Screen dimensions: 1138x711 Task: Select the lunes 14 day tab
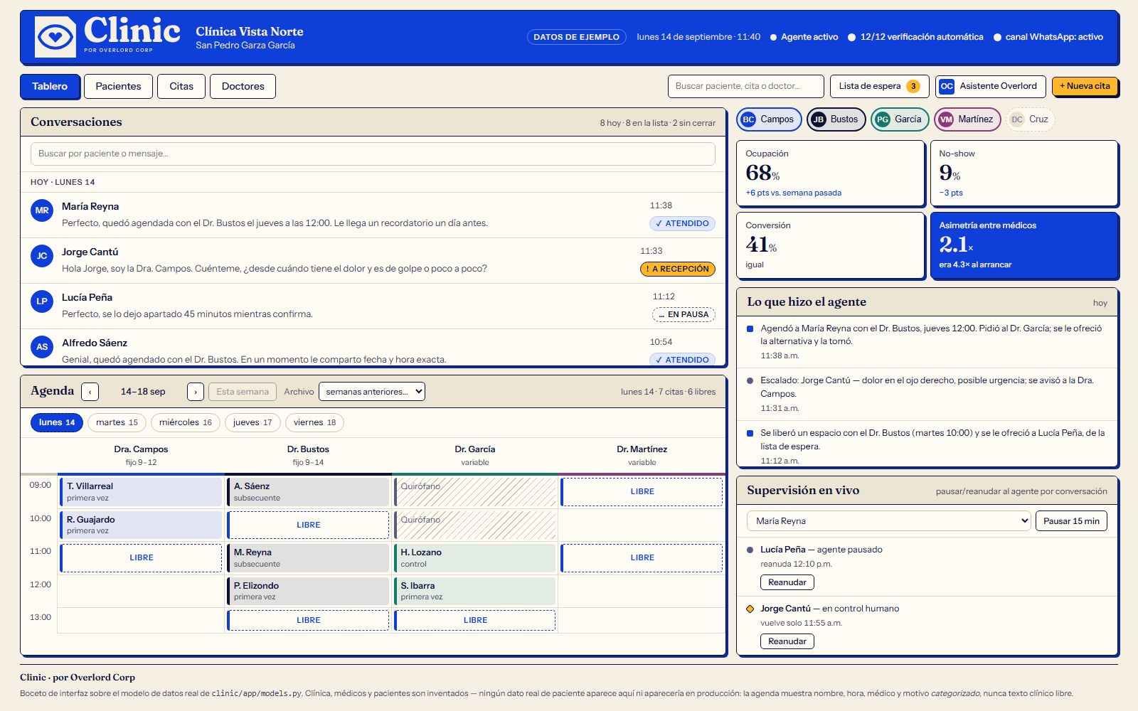tap(57, 422)
